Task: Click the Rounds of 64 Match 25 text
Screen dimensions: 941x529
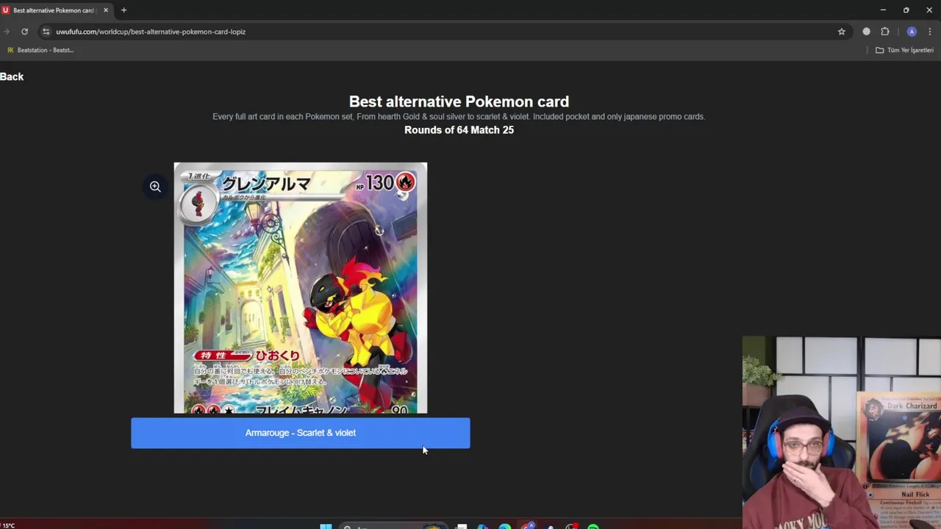Action: tap(459, 130)
